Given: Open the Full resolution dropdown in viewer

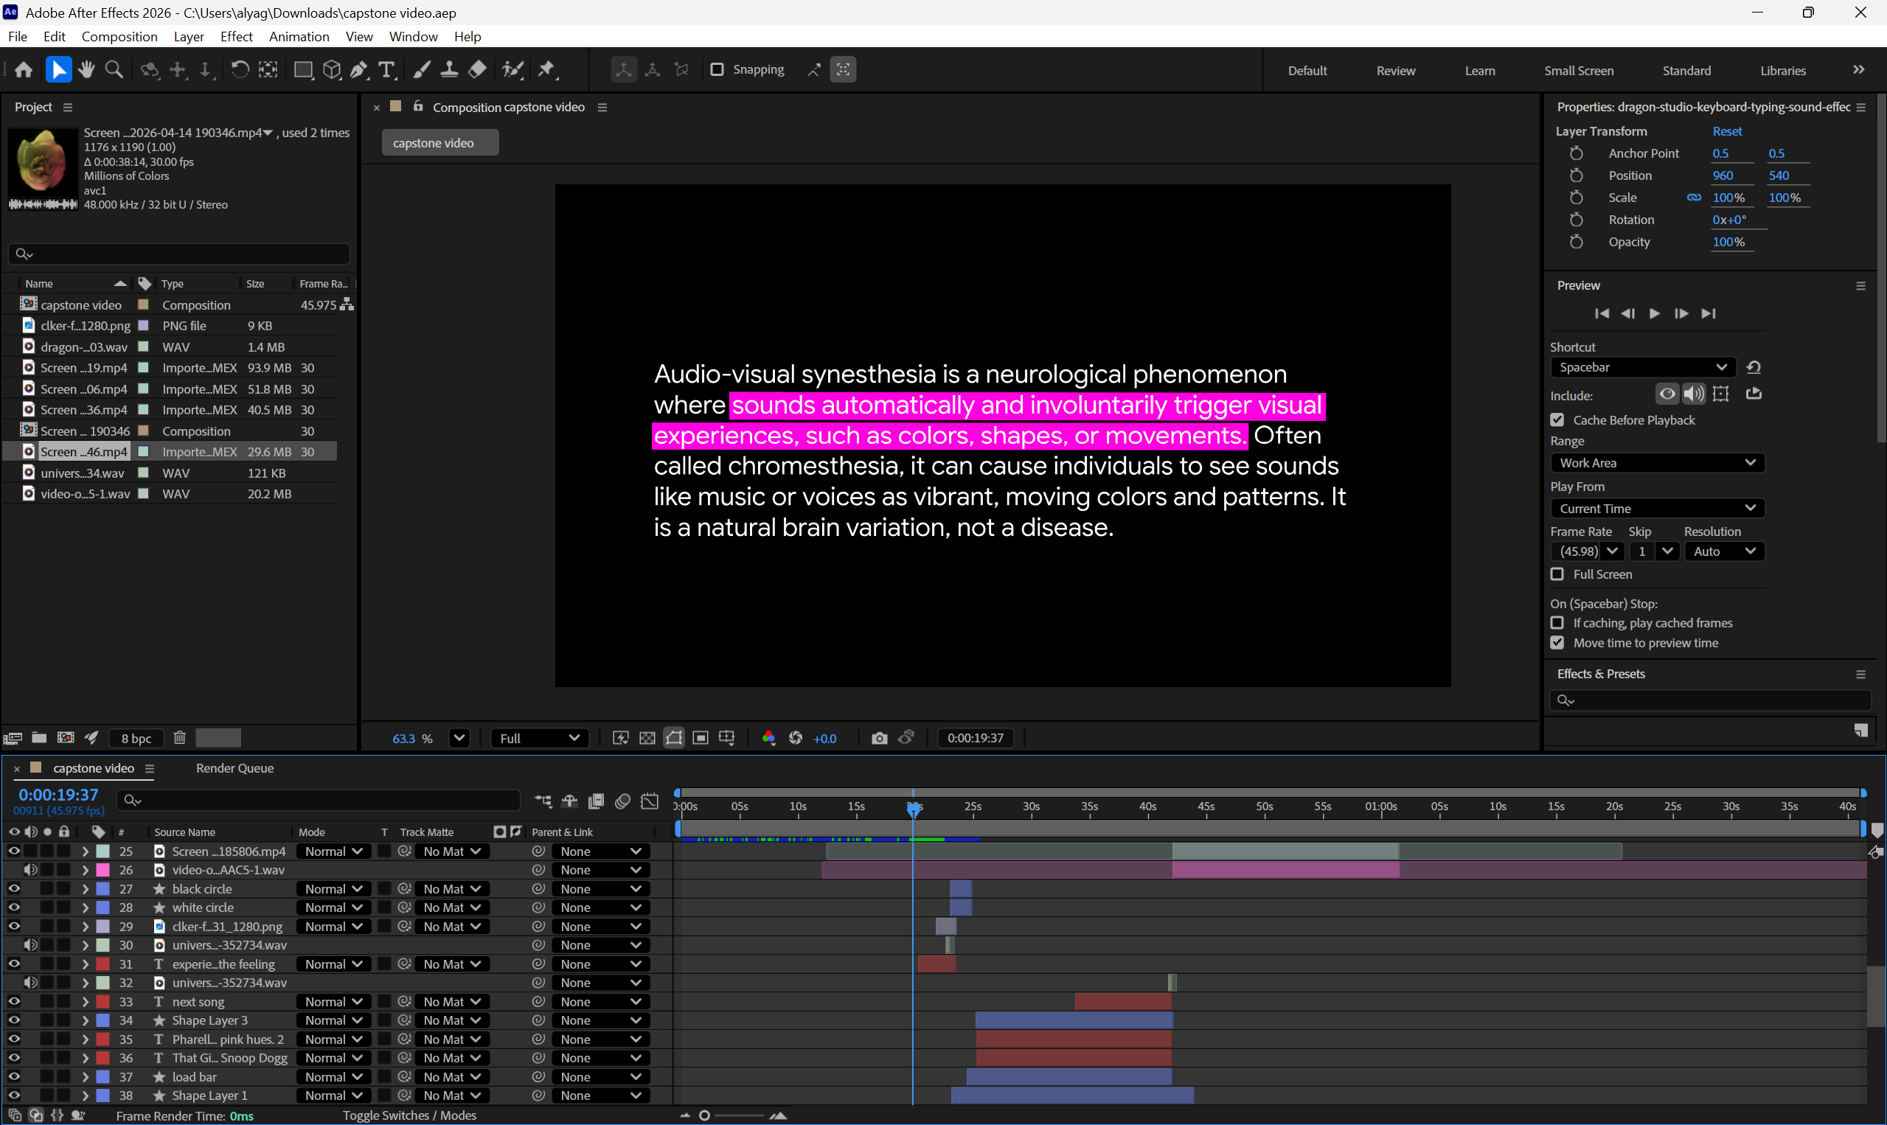Looking at the screenshot, I should tap(539, 738).
